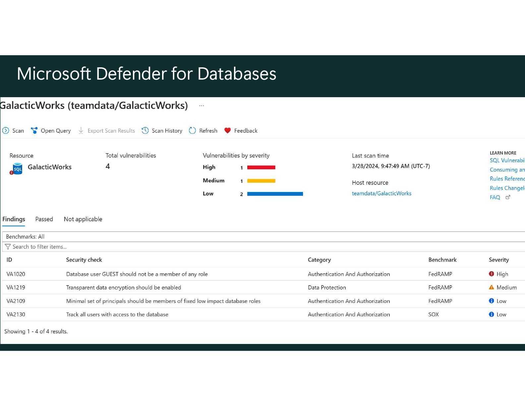Open the teamdata/GalacticWorks host resource link
The height and width of the screenshot is (406, 525).
click(x=381, y=193)
